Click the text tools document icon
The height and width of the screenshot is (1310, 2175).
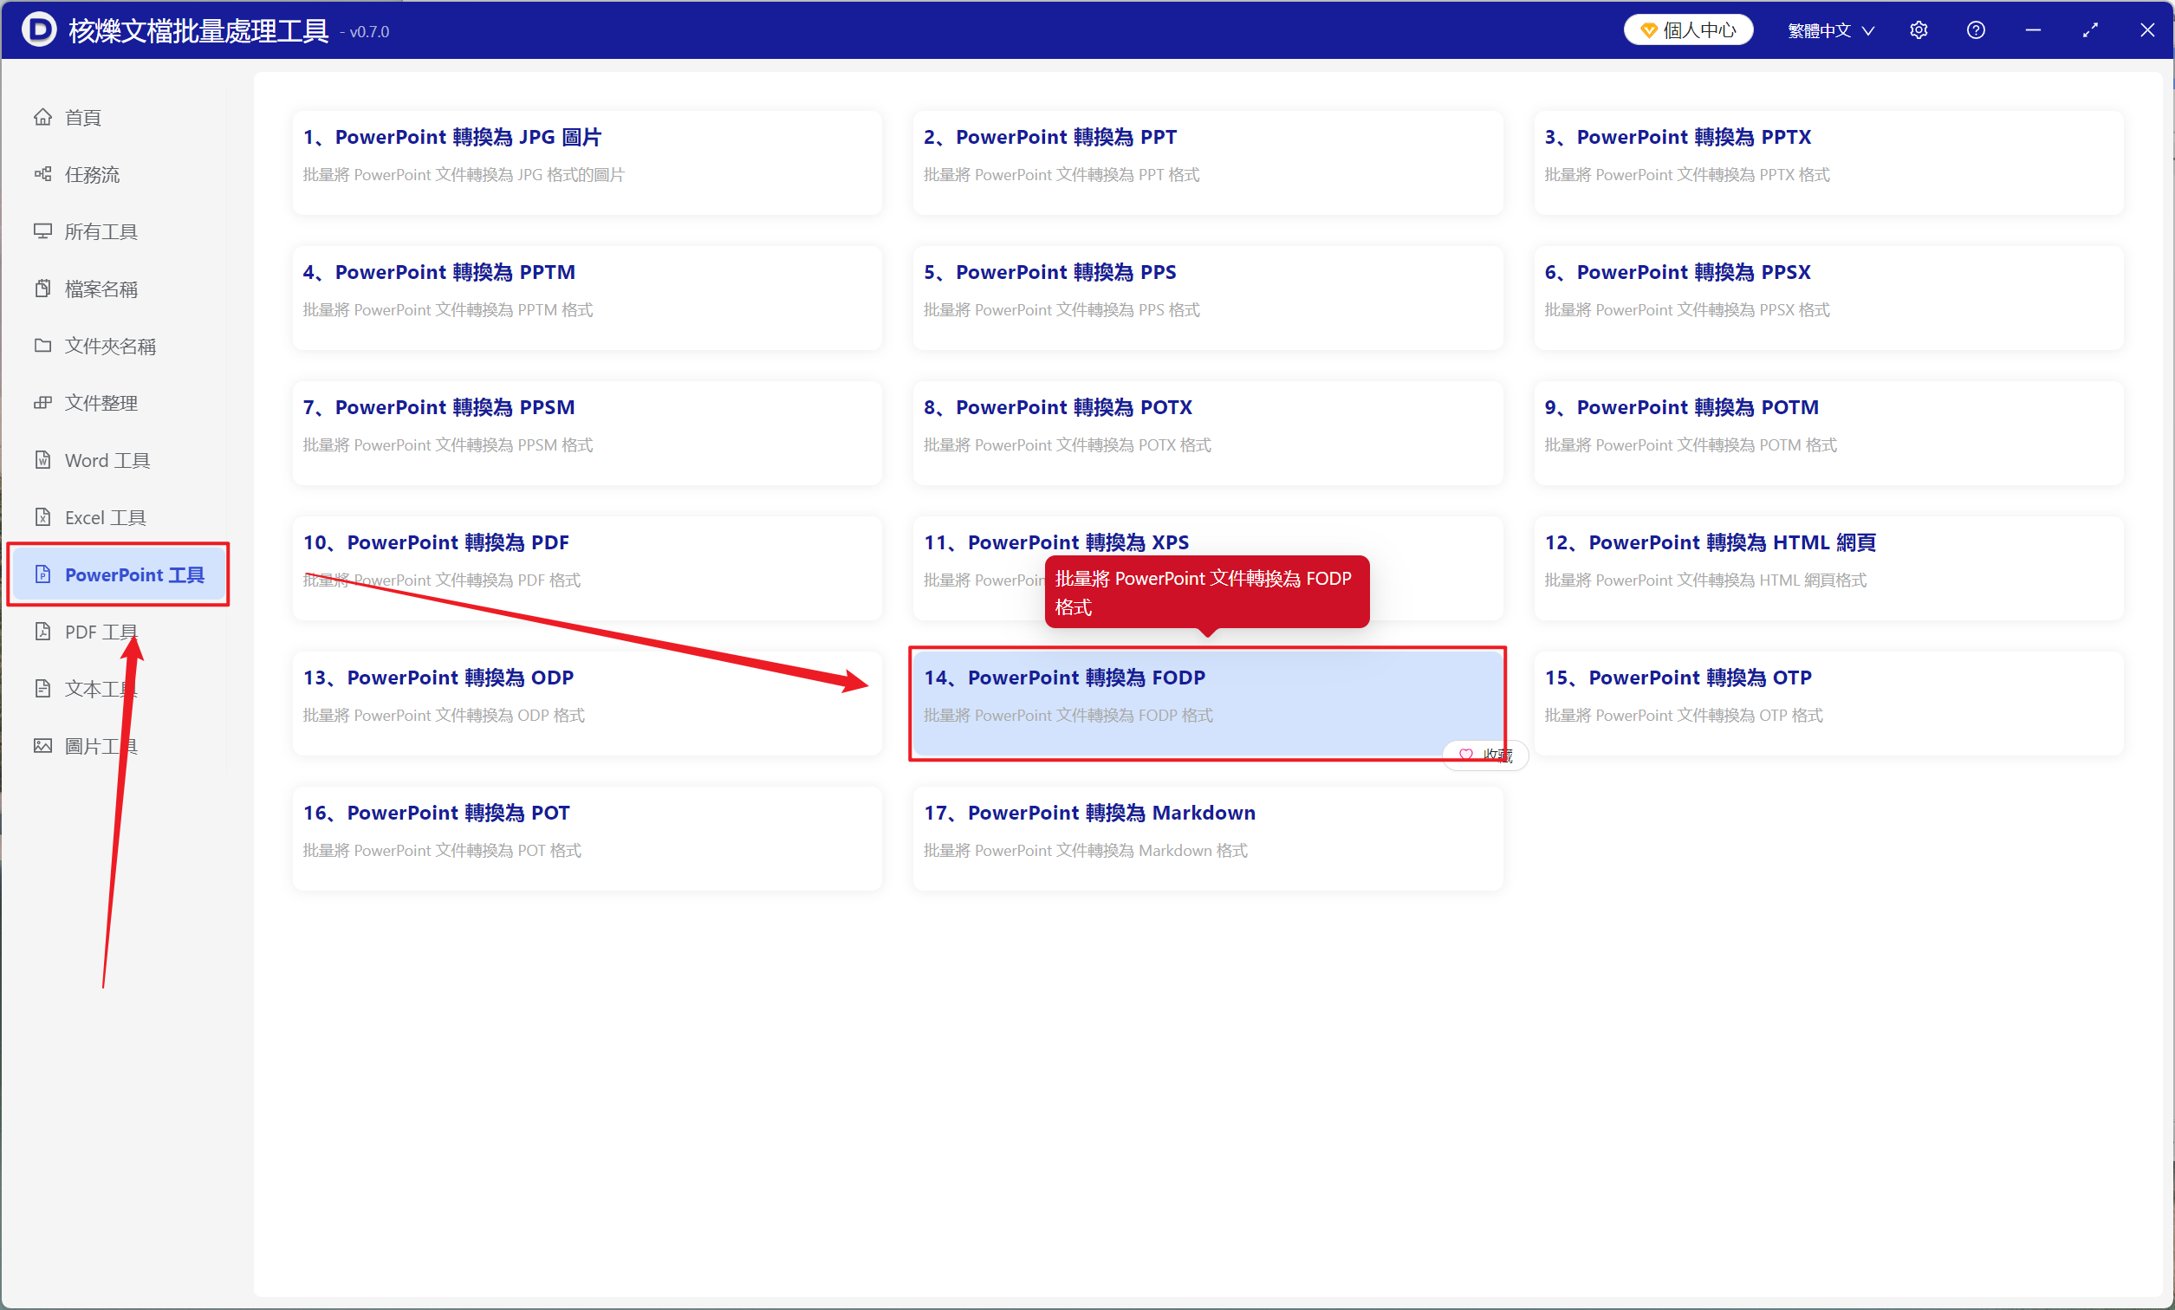(42, 689)
